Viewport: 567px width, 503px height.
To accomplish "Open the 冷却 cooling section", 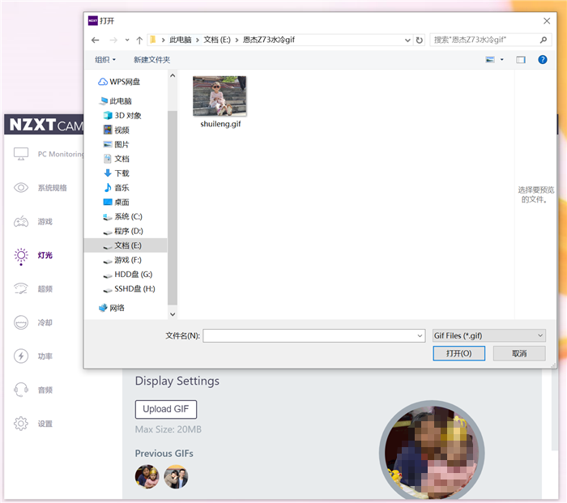I will (45, 322).
